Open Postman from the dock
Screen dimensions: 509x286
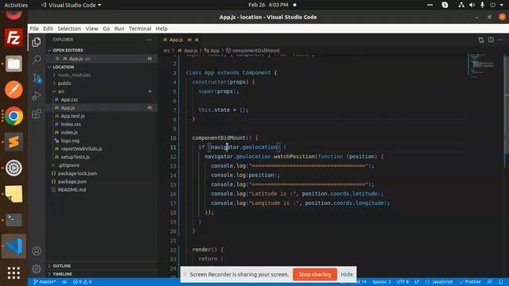tap(14, 90)
